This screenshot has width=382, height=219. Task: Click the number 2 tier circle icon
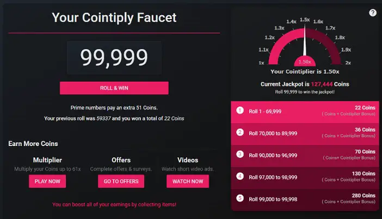pyautogui.click(x=240, y=132)
